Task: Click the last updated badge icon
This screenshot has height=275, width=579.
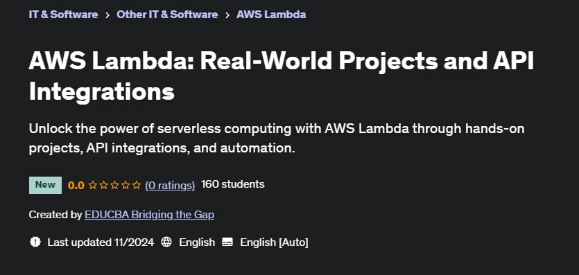Action: (35, 242)
